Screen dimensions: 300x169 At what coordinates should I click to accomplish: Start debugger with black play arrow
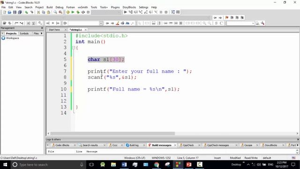(125, 12)
